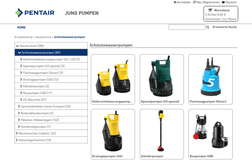Select Fäkalien-Hebeanlagen sidebar label

[40, 120]
